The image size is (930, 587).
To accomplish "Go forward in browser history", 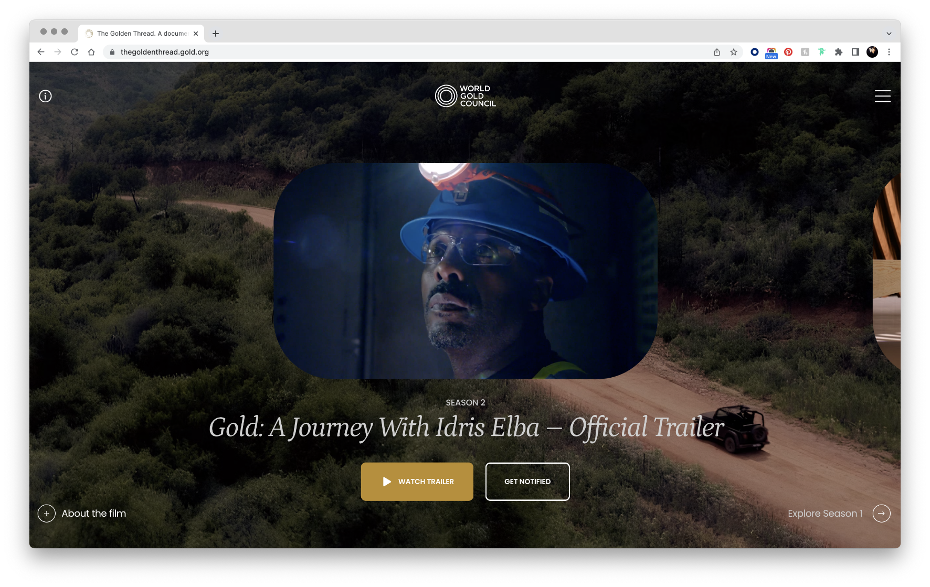I will pos(58,52).
